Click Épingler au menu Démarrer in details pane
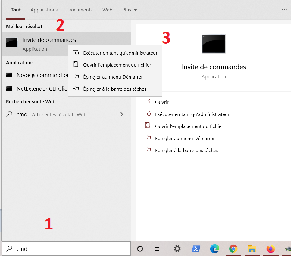The image size is (291, 256). point(185,138)
